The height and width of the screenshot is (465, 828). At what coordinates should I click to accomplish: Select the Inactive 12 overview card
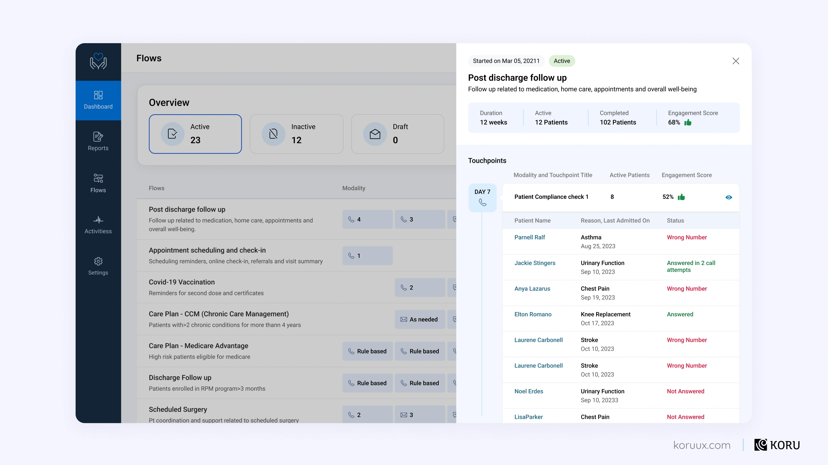pos(296,134)
